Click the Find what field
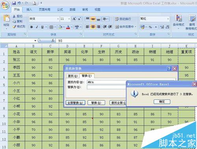 click(106, 82)
